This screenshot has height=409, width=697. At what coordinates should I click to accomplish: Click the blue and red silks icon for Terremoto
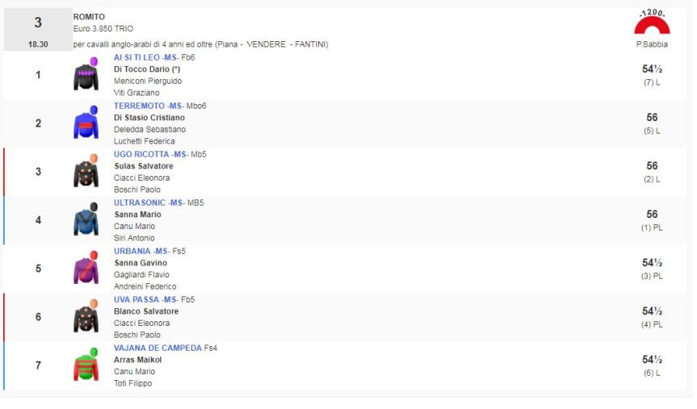pos(86,123)
